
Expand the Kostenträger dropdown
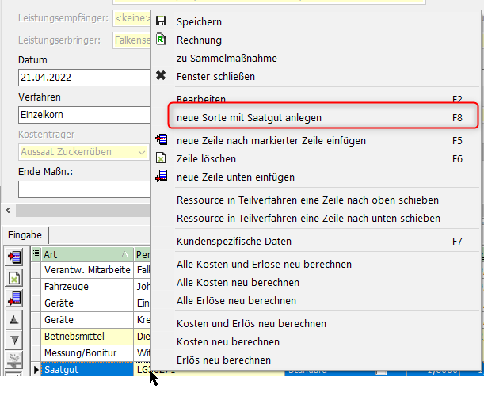(142, 151)
